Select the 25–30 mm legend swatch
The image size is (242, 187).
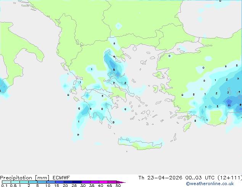point(77,182)
